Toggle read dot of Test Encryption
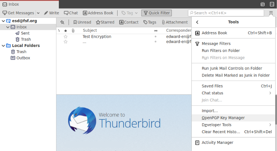This screenshot has height=151, width=277. pos(156,37)
